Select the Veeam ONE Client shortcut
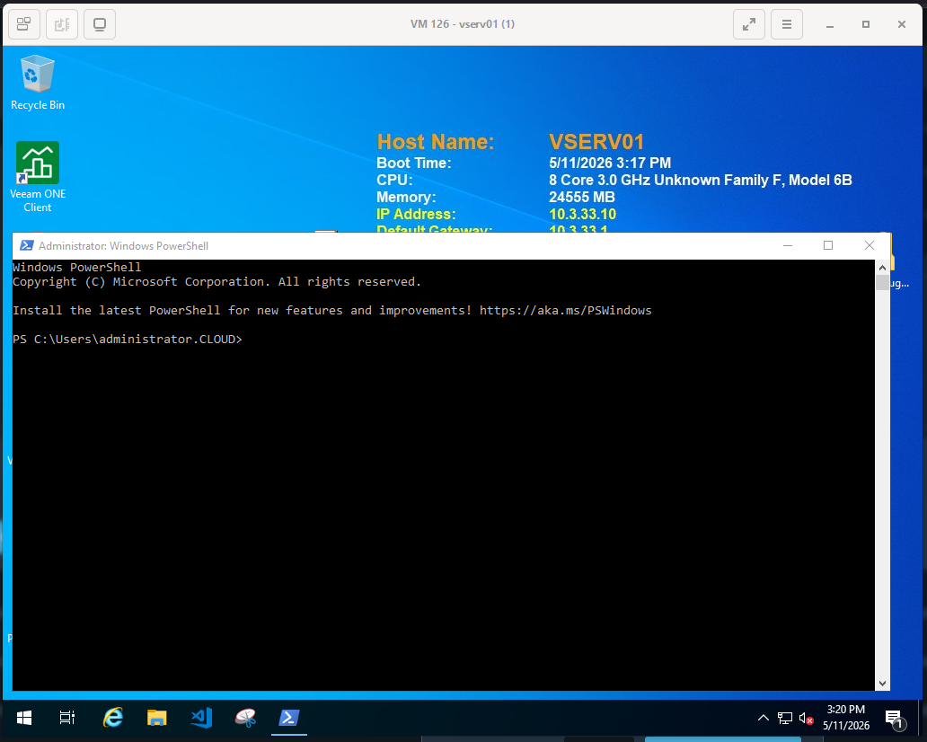The image size is (927, 742). pos(37,177)
